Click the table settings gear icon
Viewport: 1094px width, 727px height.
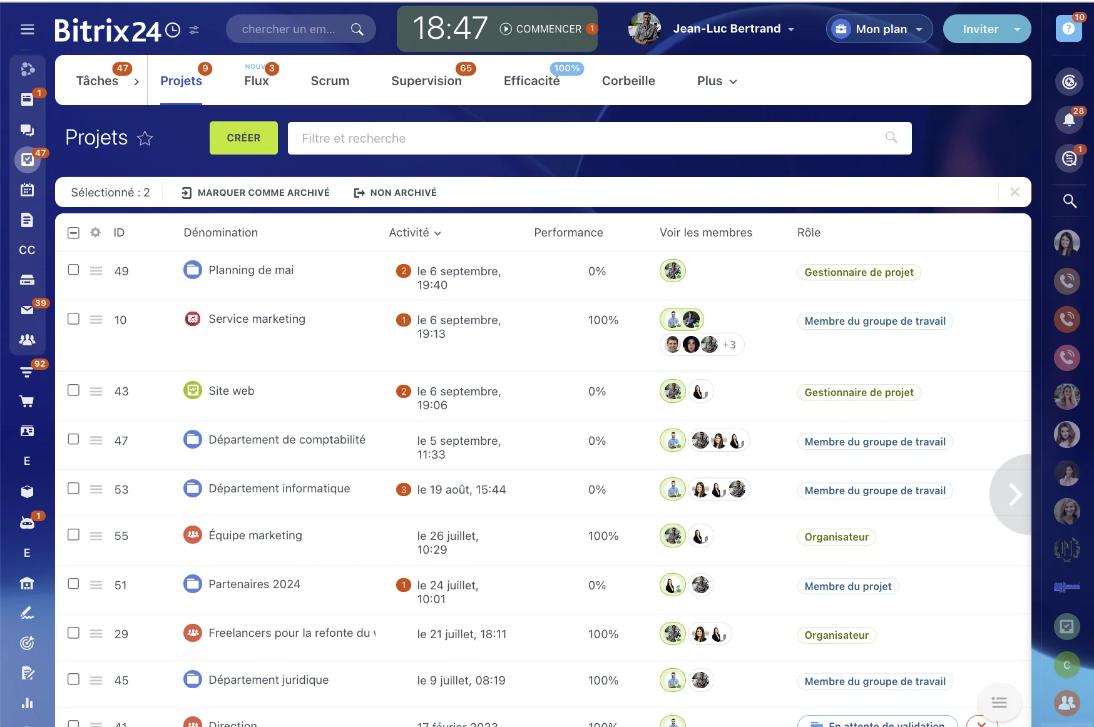point(95,233)
